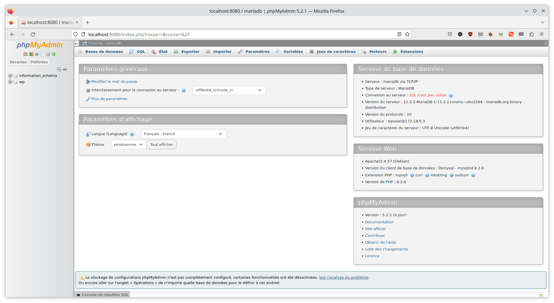Reload navigation panel with green refresh icon
Image resolution: width=554 pixels, height=303 pixels.
pyautogui.click(x=54, y=54)
